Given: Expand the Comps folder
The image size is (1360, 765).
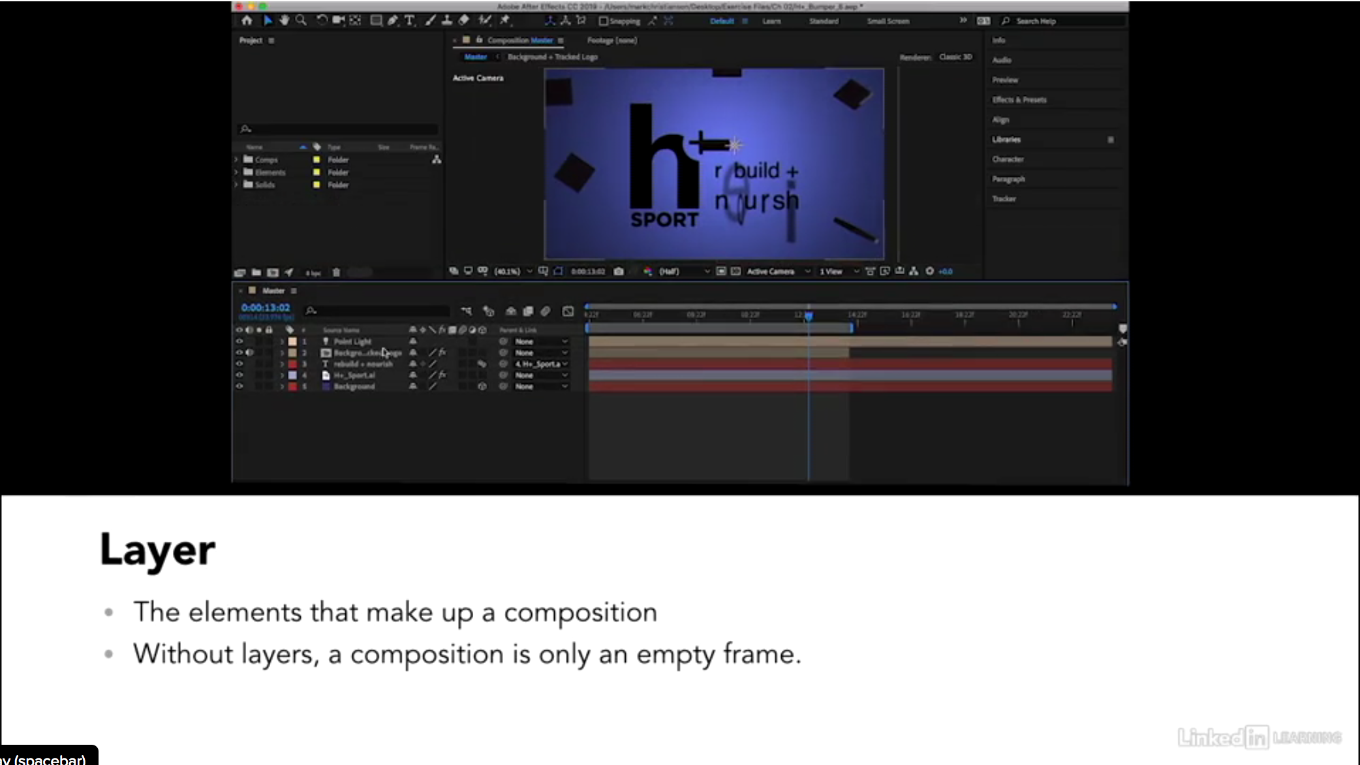Looking at the screenshot, I should click(237, 159).
